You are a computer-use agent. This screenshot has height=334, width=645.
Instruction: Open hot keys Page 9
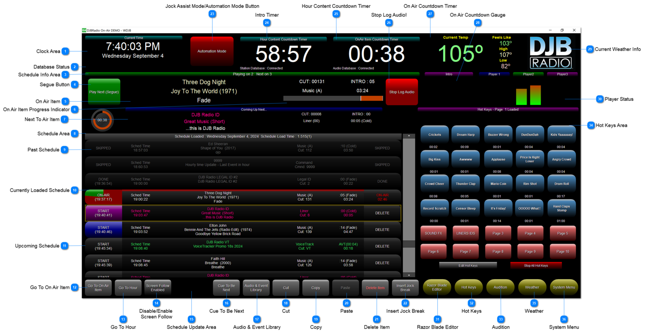[x=530, y=251]
